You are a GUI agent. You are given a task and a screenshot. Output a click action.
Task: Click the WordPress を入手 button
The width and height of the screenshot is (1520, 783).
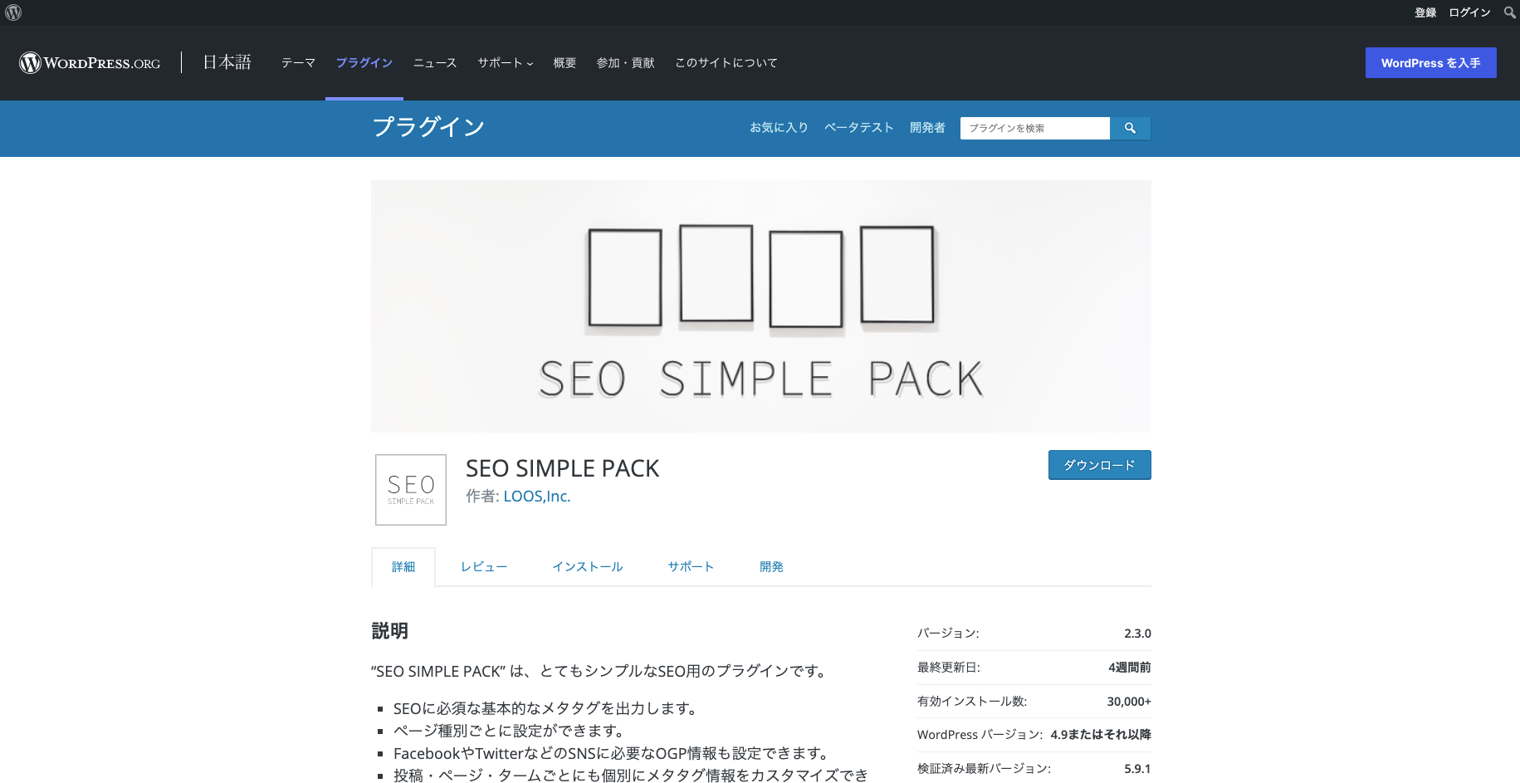tap(1430, 63)
